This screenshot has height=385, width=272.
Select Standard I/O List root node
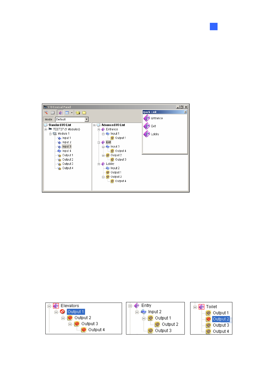pyautogui.click(x=60, y=125)
